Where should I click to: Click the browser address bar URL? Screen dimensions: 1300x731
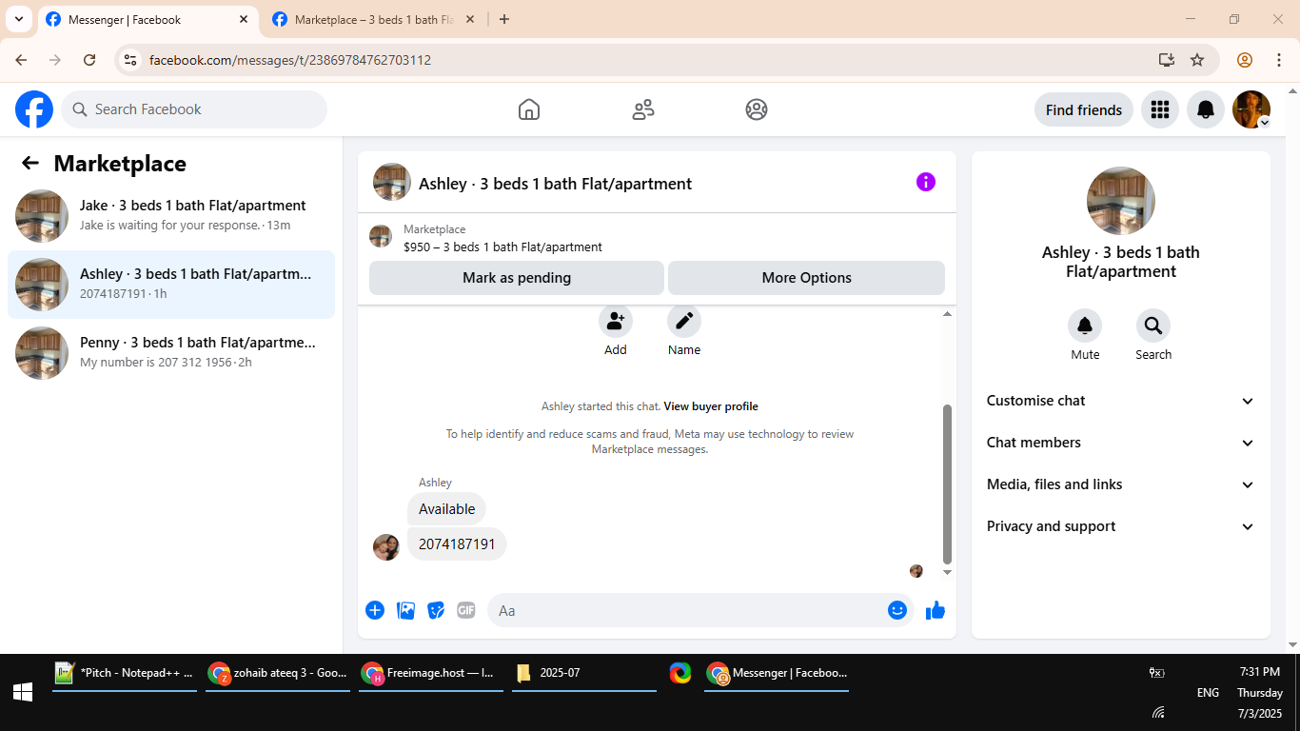point(290,60)
